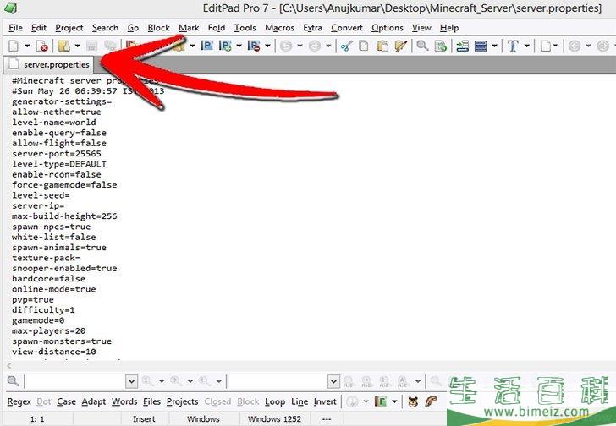The image size is (616, 426).
Task: Click the Find First icon in search bar
Action: (x=147, y=380)
